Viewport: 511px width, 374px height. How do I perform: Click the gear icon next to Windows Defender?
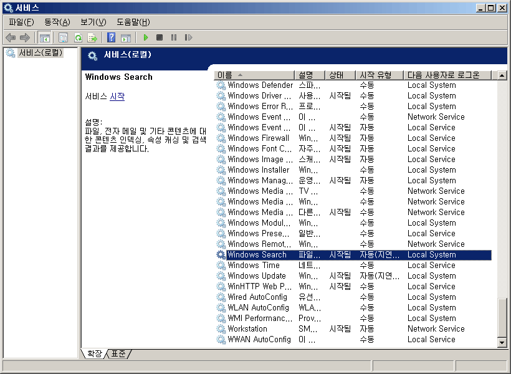click(221, 85)
